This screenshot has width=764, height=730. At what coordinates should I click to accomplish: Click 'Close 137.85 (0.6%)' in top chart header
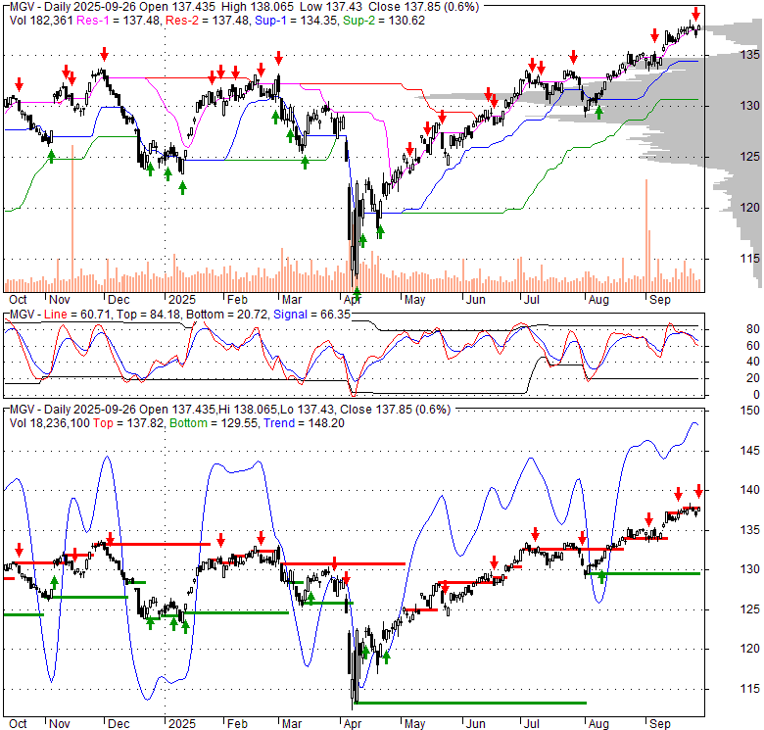[x=423, y=7]
